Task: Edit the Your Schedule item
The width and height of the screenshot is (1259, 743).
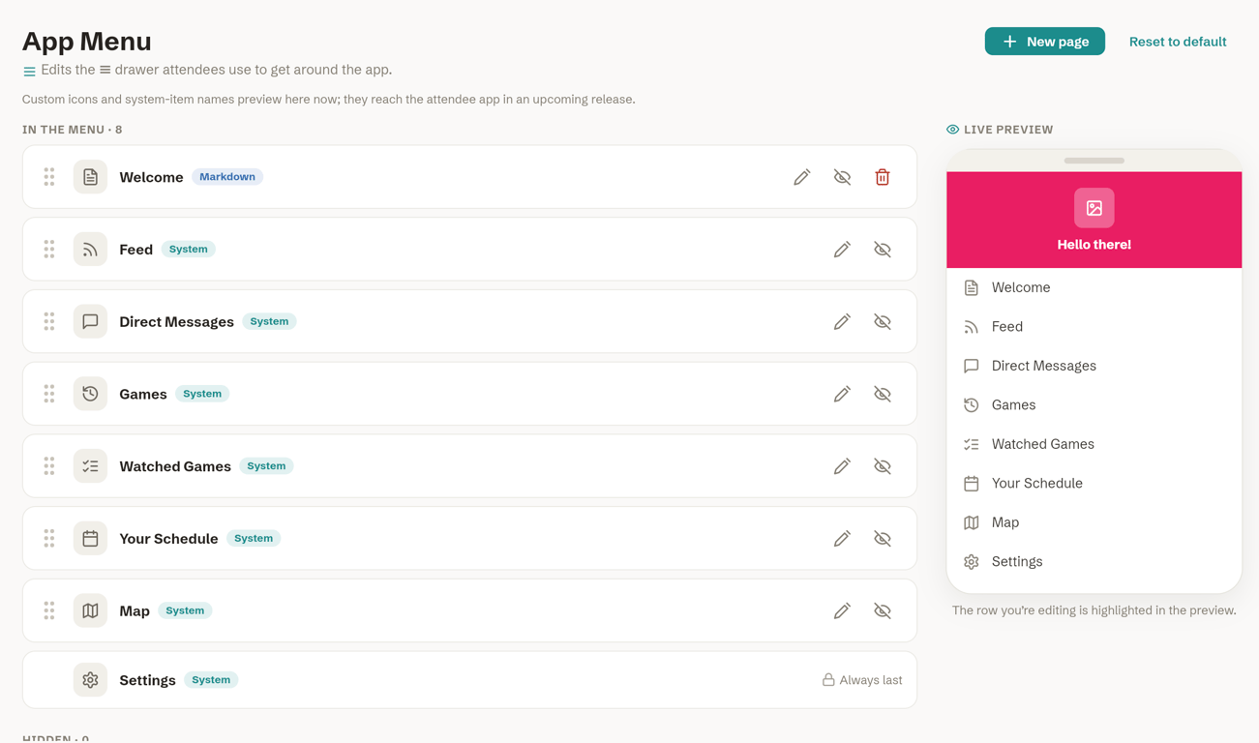Action: [x=843, y=538]
